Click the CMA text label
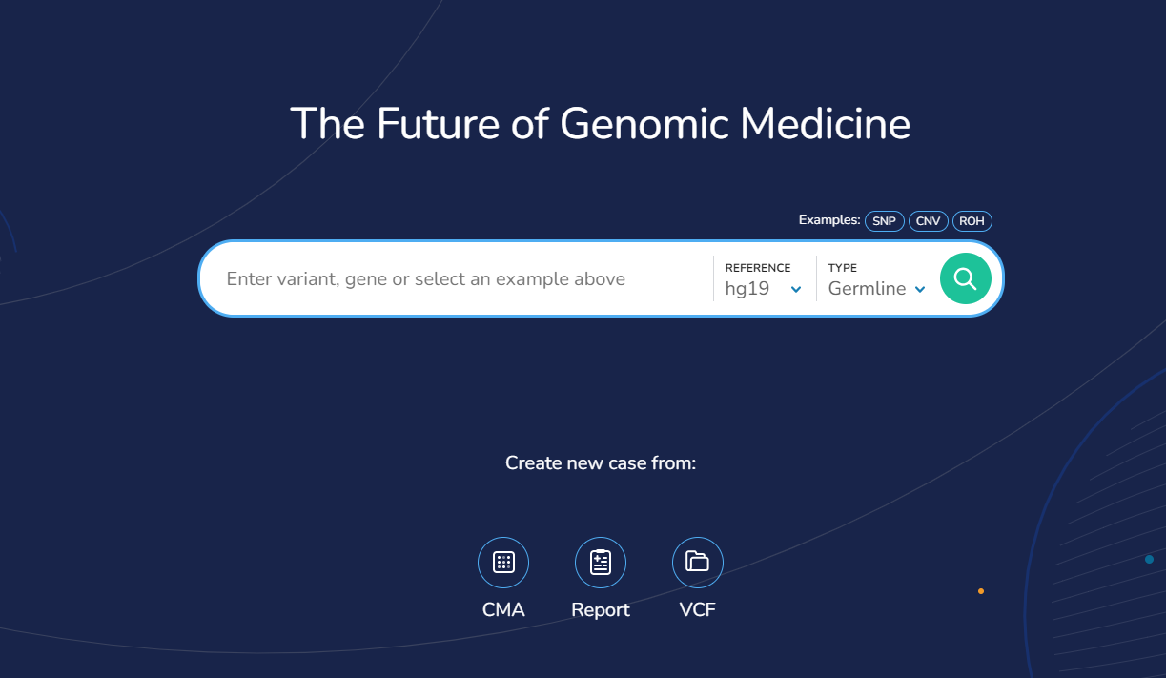Viewport: 1166px width, 678px height. pyautogui.click(x=503, y=610)
